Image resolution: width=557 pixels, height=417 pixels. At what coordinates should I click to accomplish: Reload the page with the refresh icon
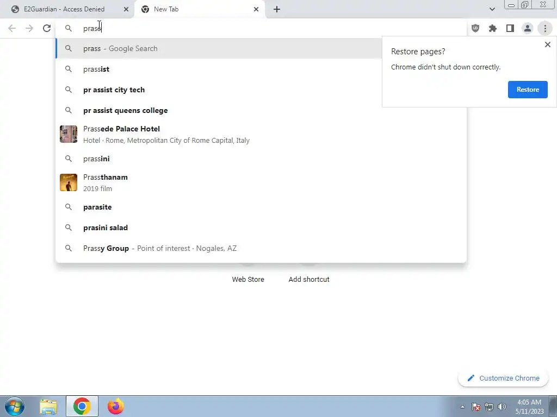click(x=47, y=28)
